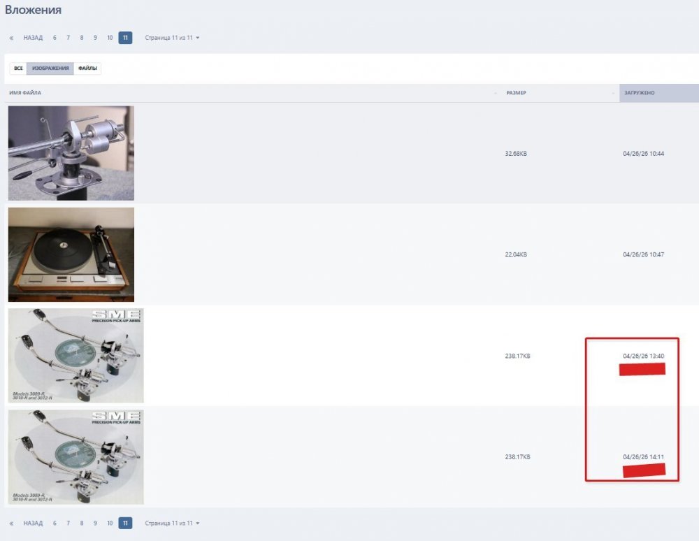699x541 pixels.
Task: Expand top 'Страница 11 из 11' dropdown
Action: [x=172, y=38]
